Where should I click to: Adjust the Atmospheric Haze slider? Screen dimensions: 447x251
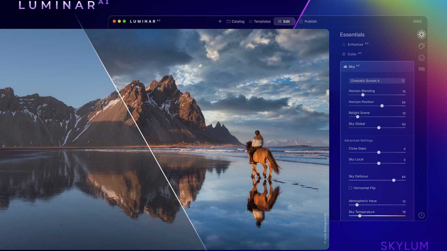(377, 205)
